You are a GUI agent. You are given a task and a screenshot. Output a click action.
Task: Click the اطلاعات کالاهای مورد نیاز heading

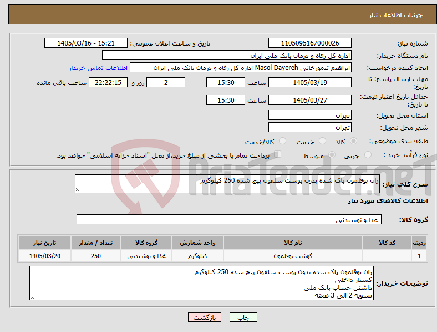(388, 201)
